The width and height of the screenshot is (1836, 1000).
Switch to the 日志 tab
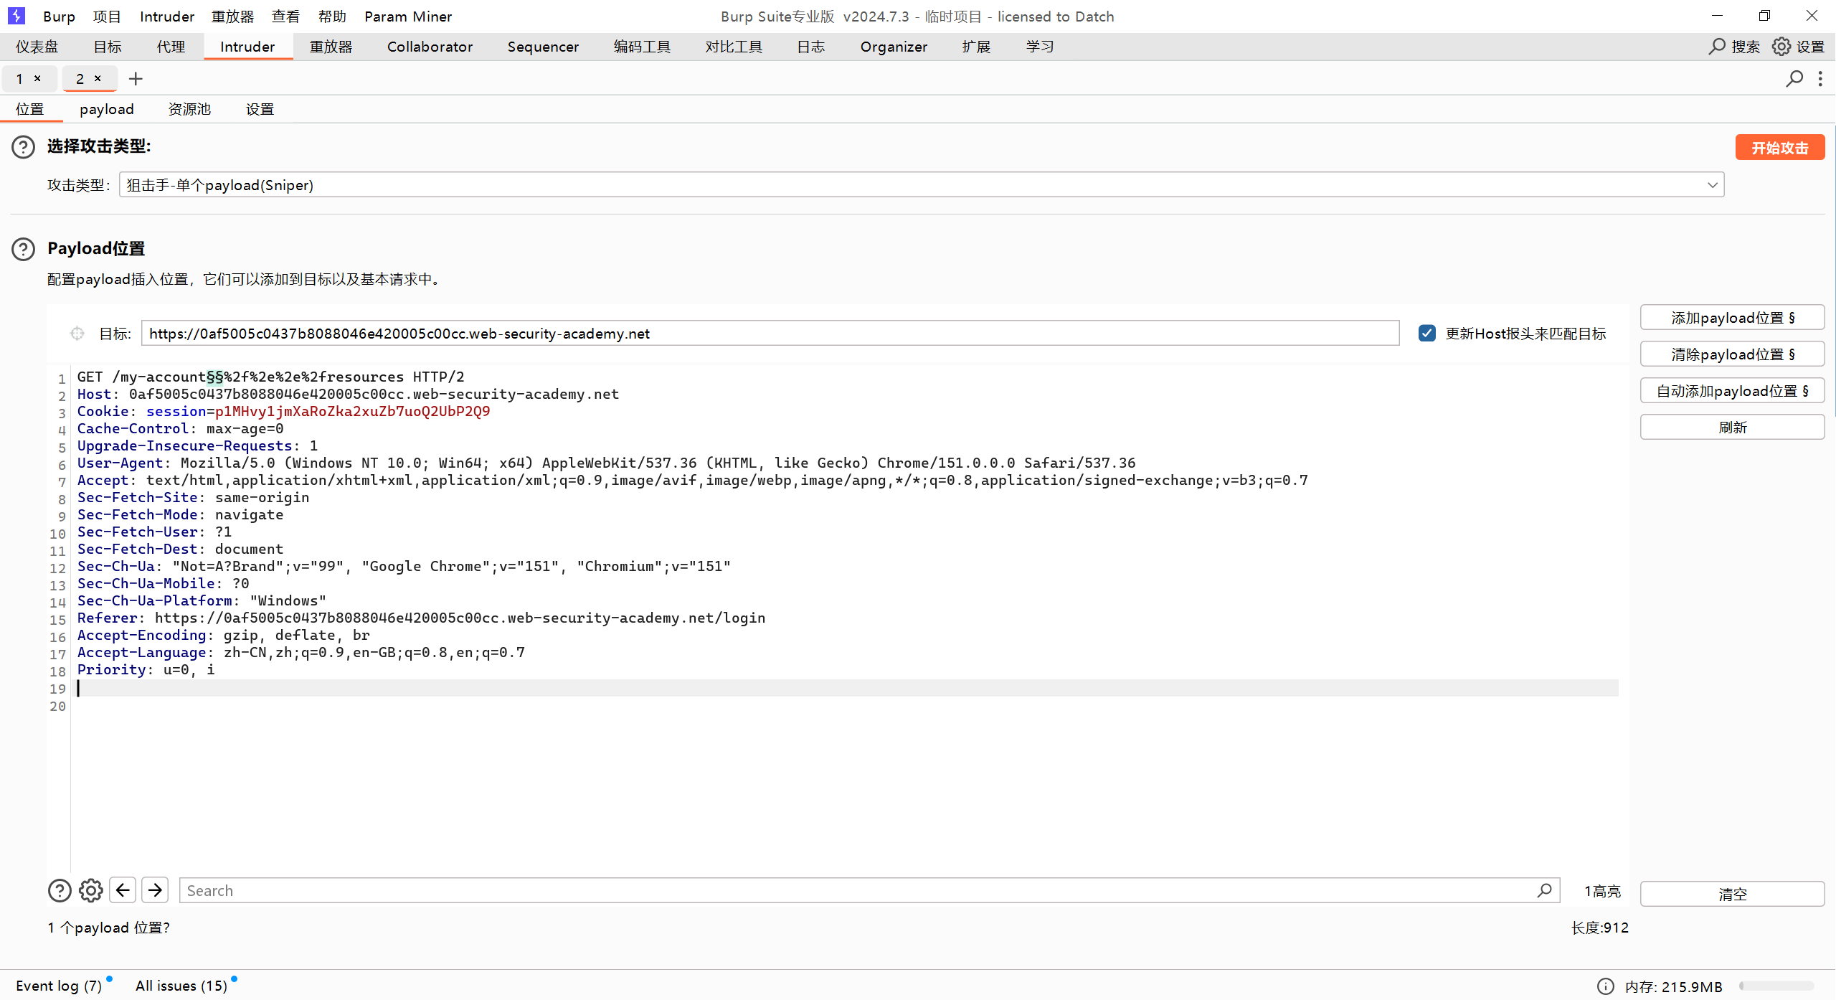(x=811, y=47)
